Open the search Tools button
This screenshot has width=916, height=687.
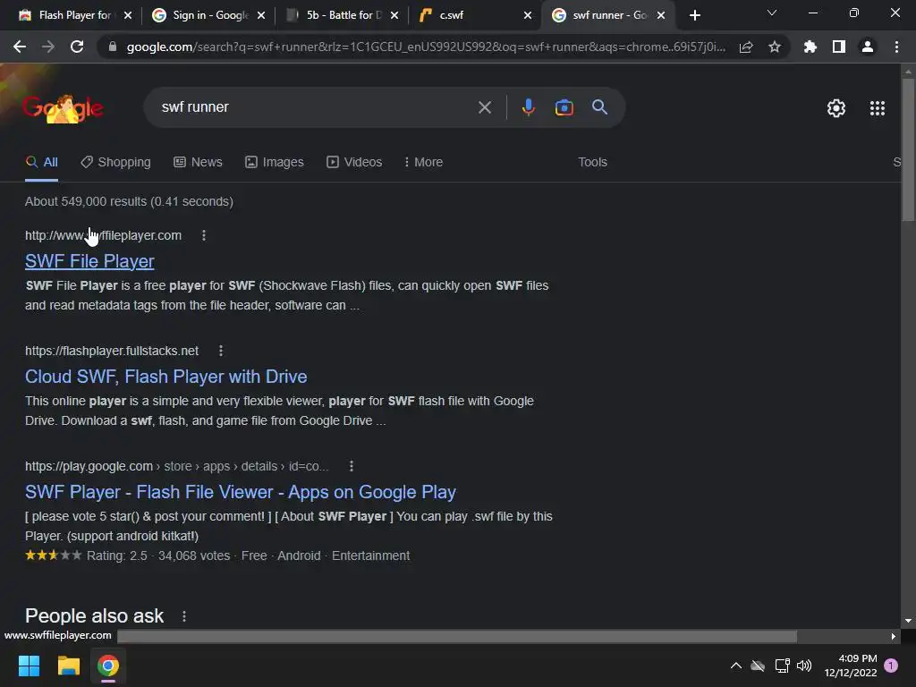pyautogui.click(x=592, y=162)
